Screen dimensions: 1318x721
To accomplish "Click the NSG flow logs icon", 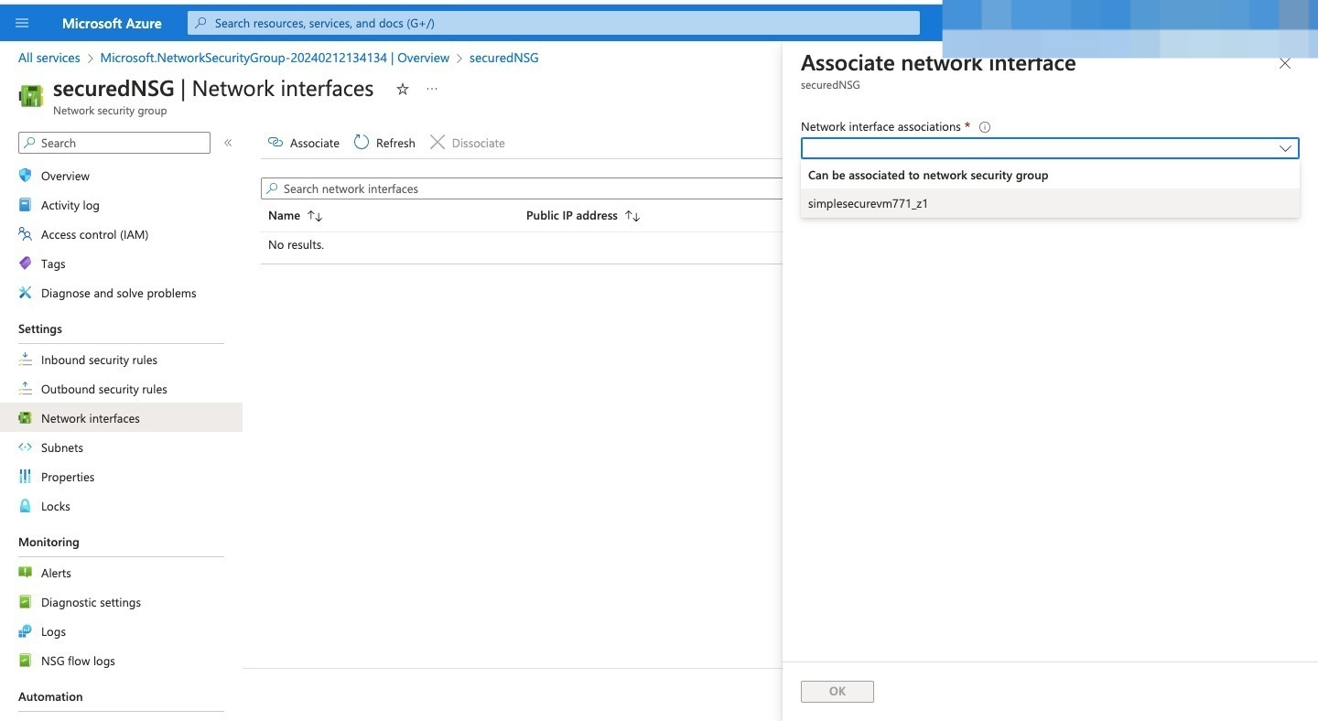I will [26, 661].
